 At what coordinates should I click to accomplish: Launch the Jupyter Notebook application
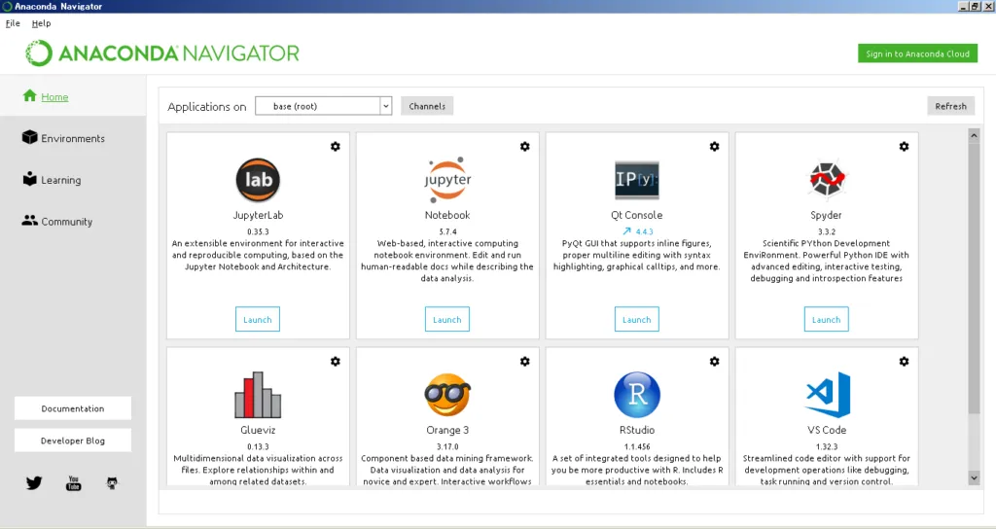447,319
